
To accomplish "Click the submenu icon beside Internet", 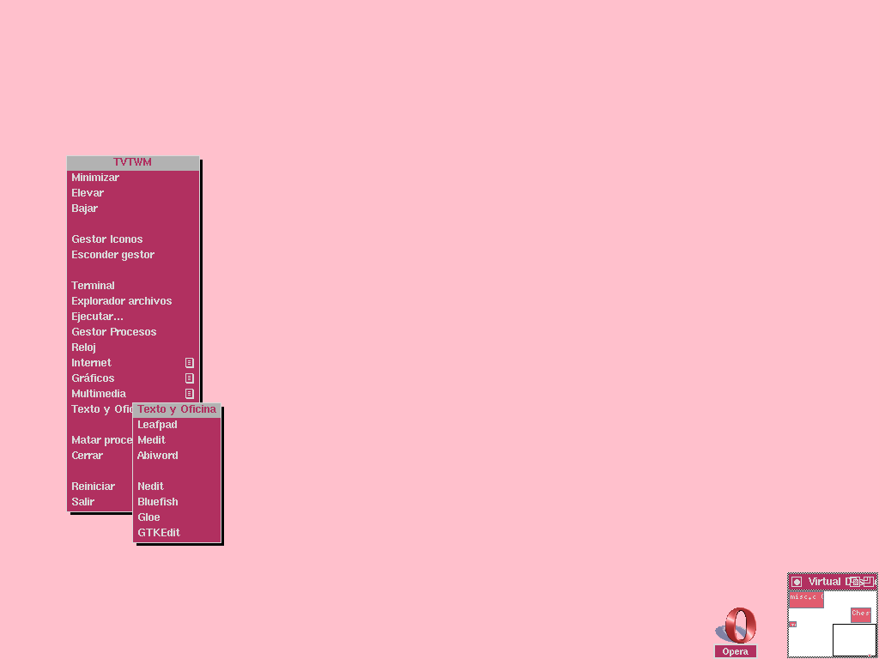I will coord(190,363).
